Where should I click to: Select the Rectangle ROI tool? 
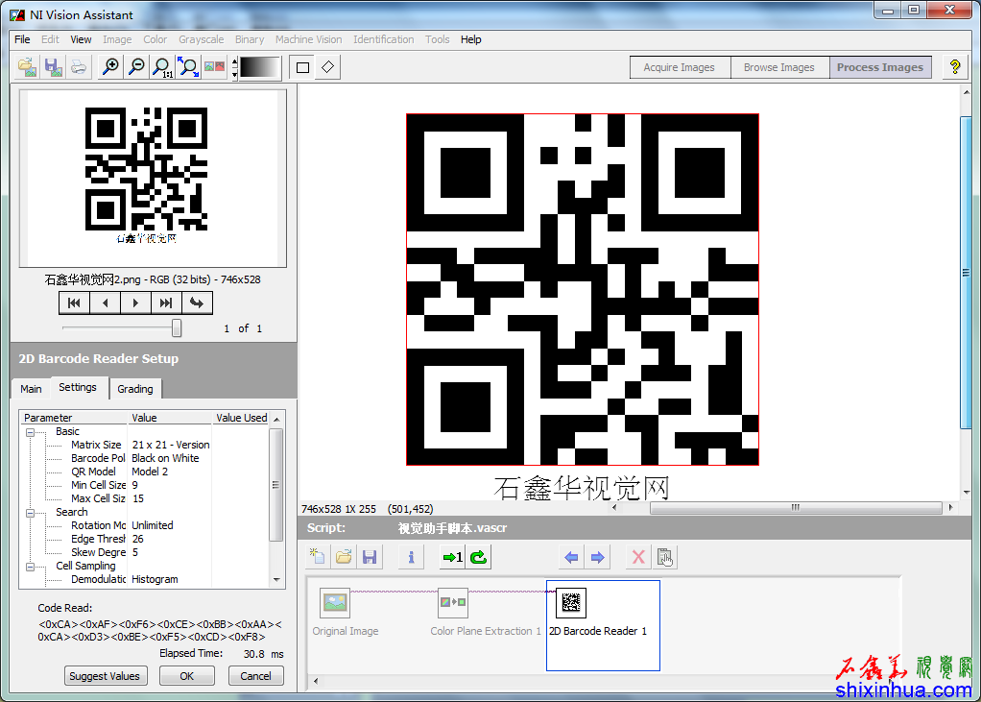pos(302,67)
